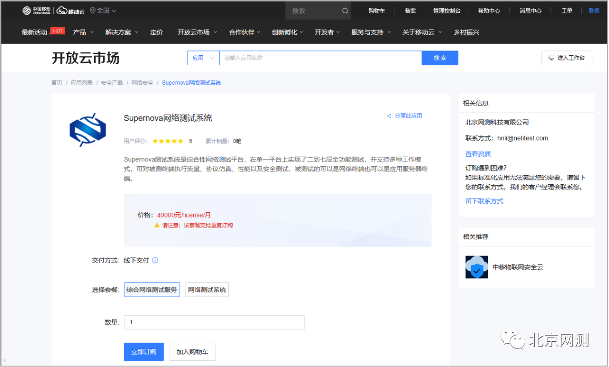This screenshot has width=609, height=367.
Task: Open 中移物联网安全云 recommendation
Action: tap(518, 268)
